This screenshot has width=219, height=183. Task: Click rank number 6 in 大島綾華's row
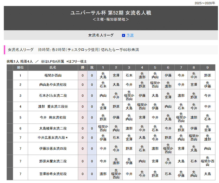coord(20,128)
